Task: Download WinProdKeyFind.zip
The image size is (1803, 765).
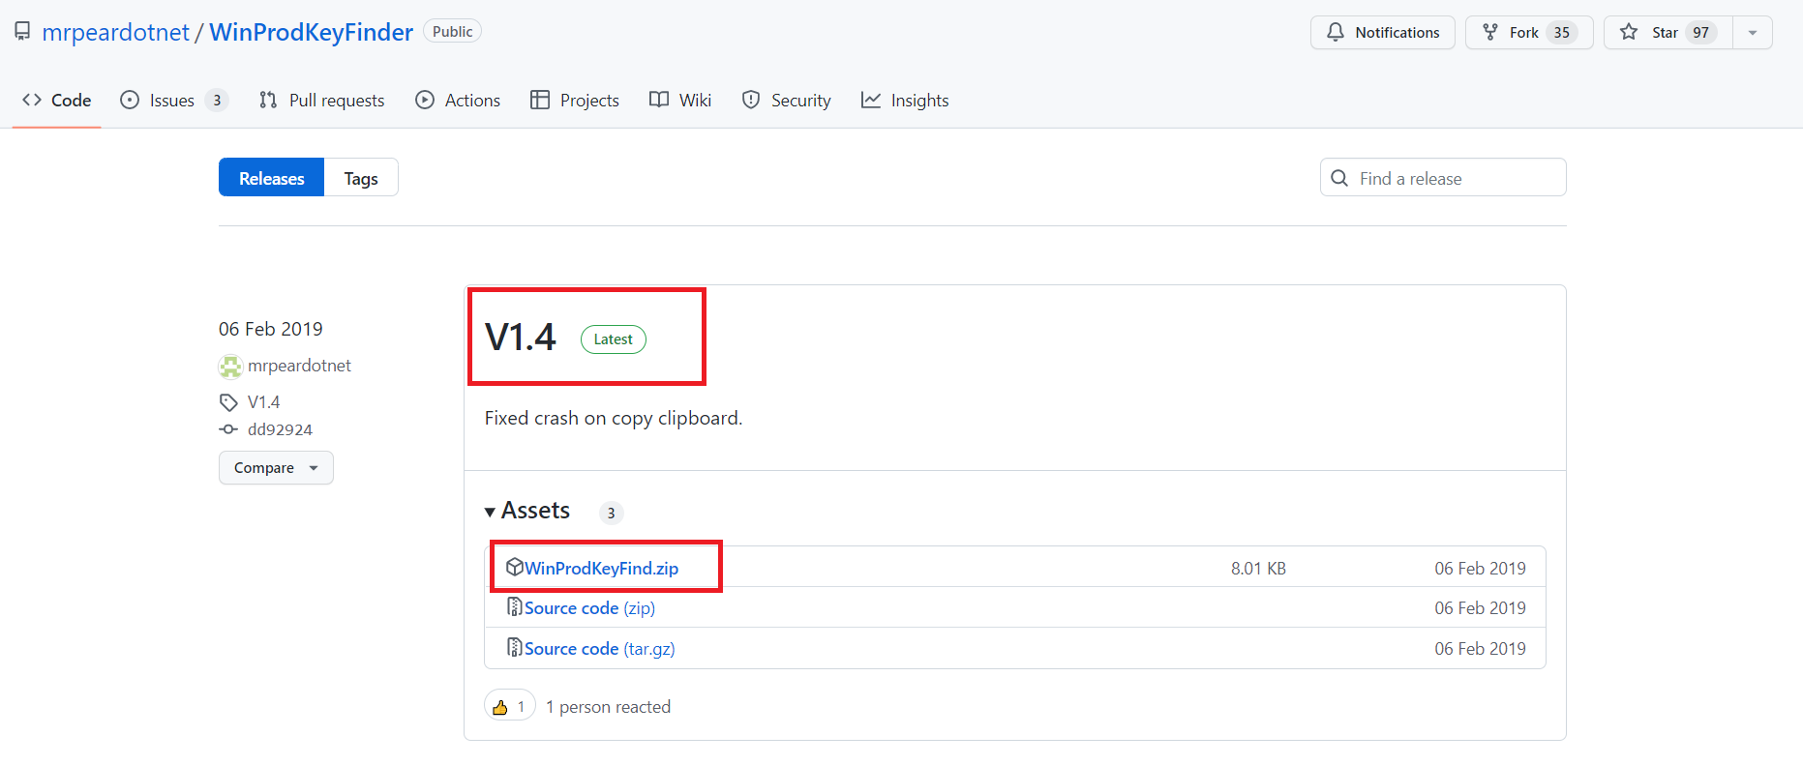Action: click(601, 569)
